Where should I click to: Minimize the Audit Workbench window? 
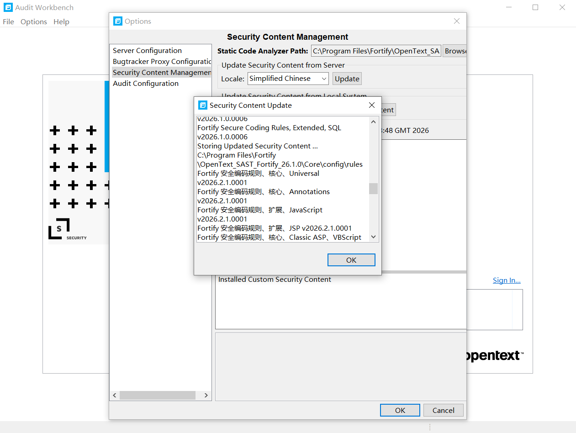point(508,7)
